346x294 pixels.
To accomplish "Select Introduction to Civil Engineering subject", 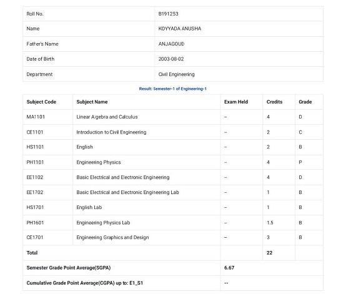I will [111, 132].
